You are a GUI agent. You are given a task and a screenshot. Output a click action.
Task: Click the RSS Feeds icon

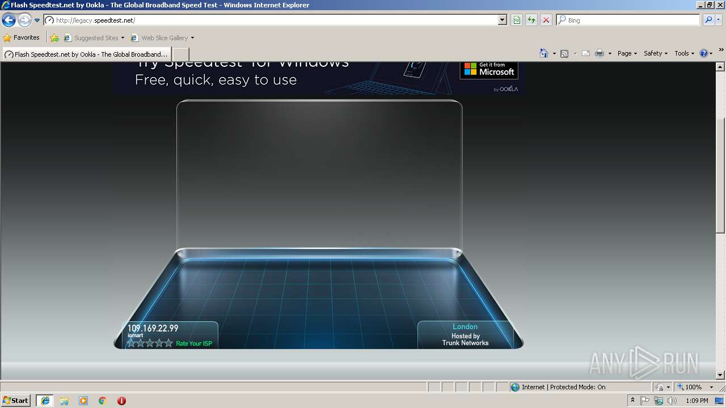click(x=564, y=54)
